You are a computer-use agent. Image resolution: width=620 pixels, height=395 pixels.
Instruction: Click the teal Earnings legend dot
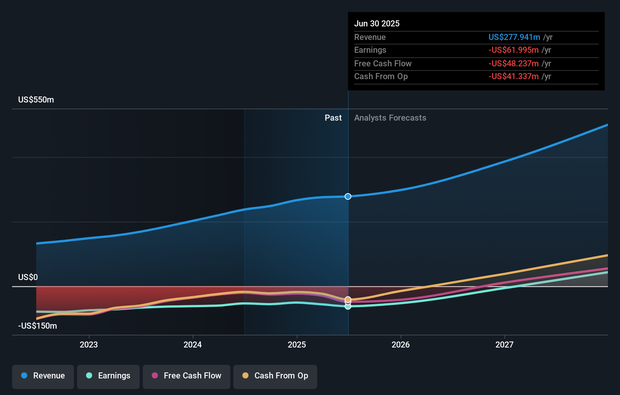(x=88, y=376)
